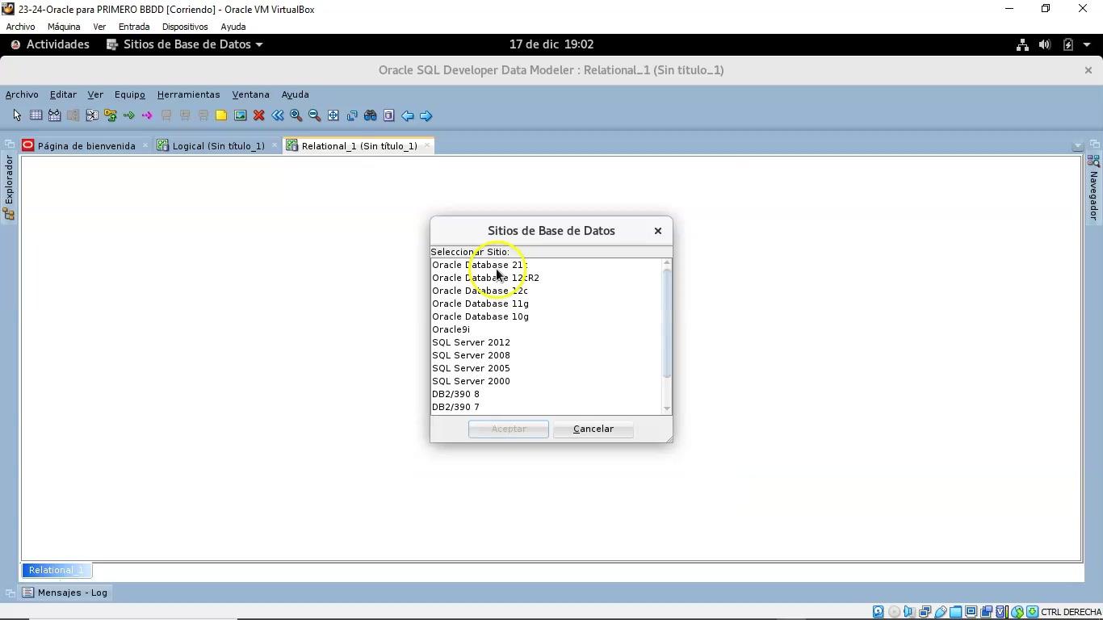
Task: Open GNOME Actividades overview
Action: pyautogui.click(x=49, y=44)
